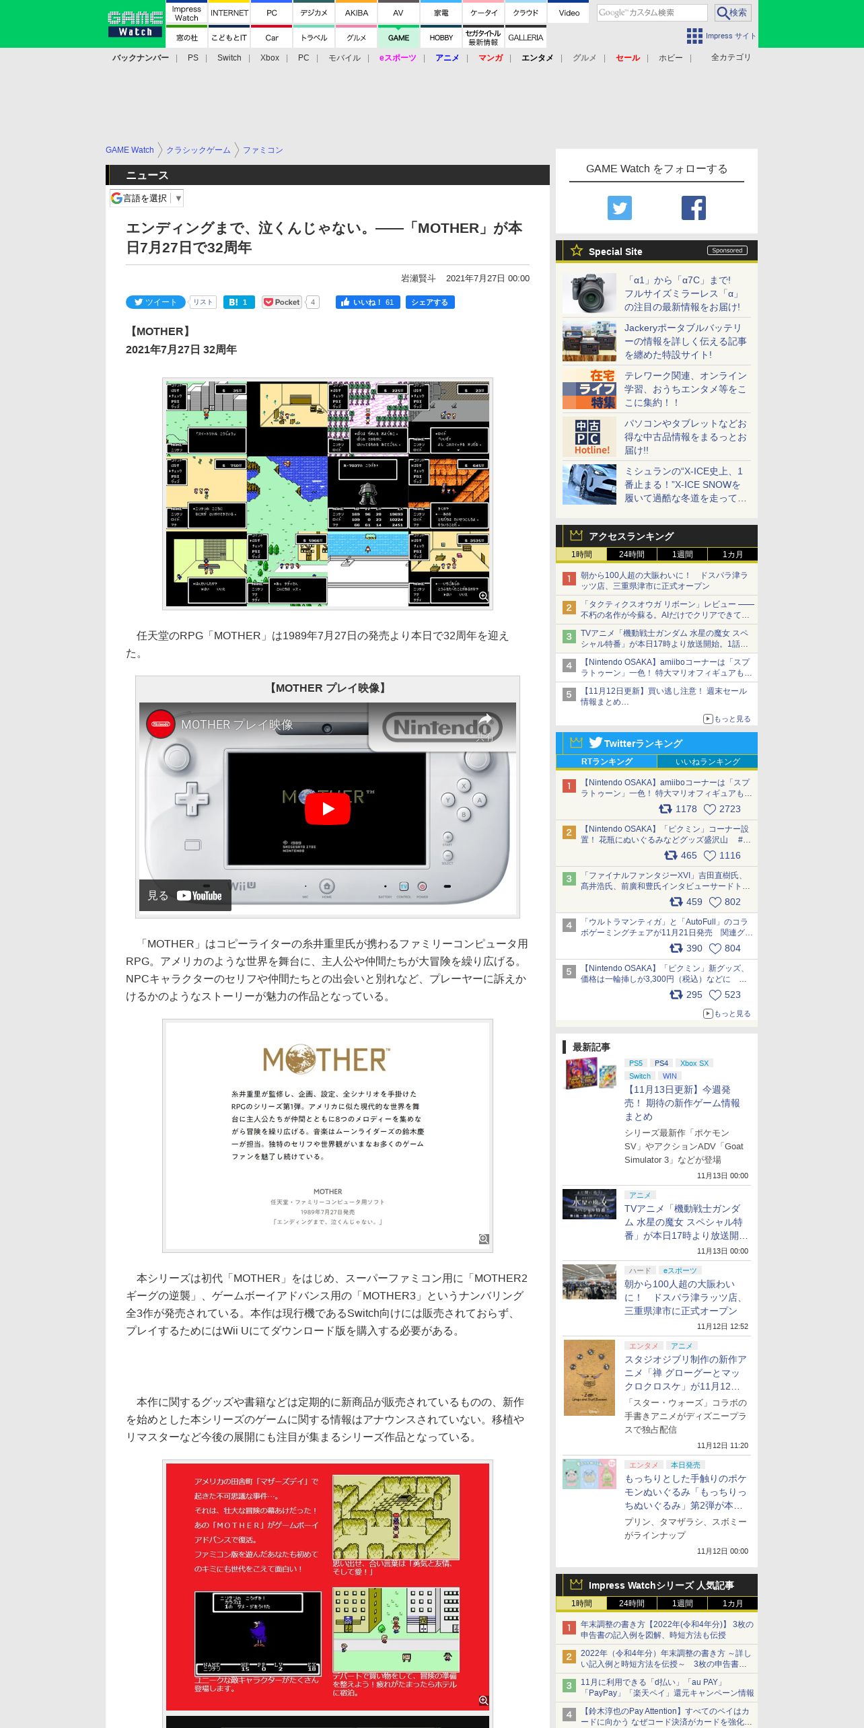This screenshot has width=864, height=1728.
Task: Open the 中古PC Hotline thumbnail
Action: [589, 437]
